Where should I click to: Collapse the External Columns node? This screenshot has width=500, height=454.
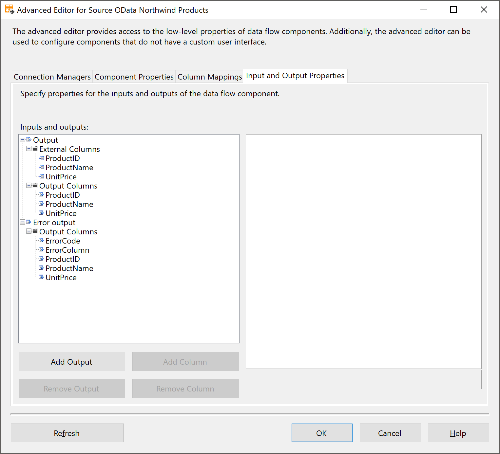[29, 149]
